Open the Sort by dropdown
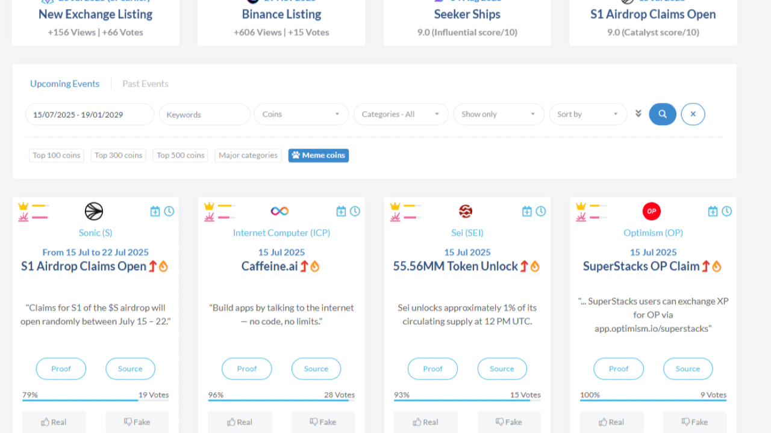This screenshot has height=433, width=771. tap(588, 114)
